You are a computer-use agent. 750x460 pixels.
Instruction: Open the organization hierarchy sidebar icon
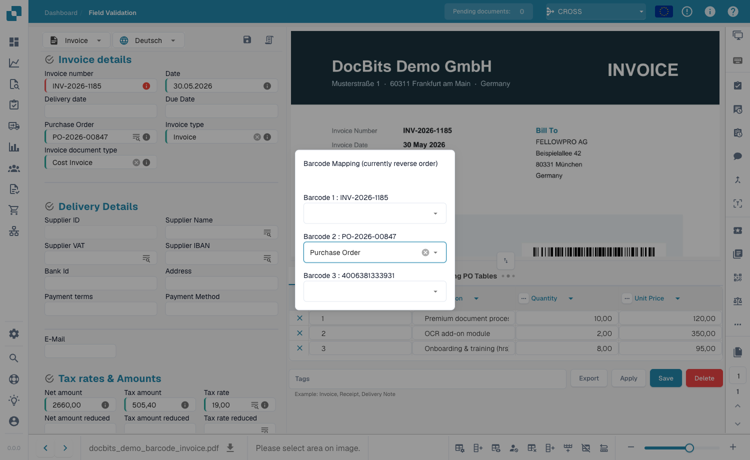(x=14, y=231)
